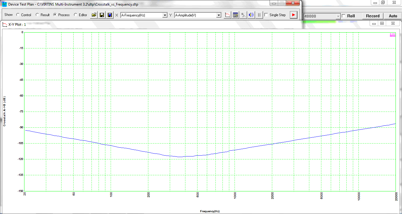Screen dimensions: 402x214
Task: Click the X-Y Plot : 1 title text
Action: click(17, 25)
